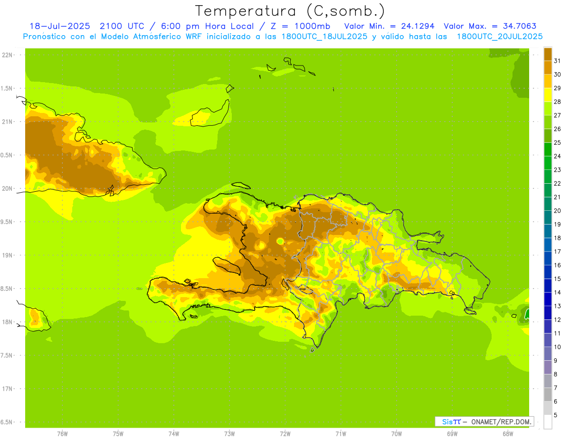Click the legend number "20"
The image size is (570, 440).
[x=557, y=211]
